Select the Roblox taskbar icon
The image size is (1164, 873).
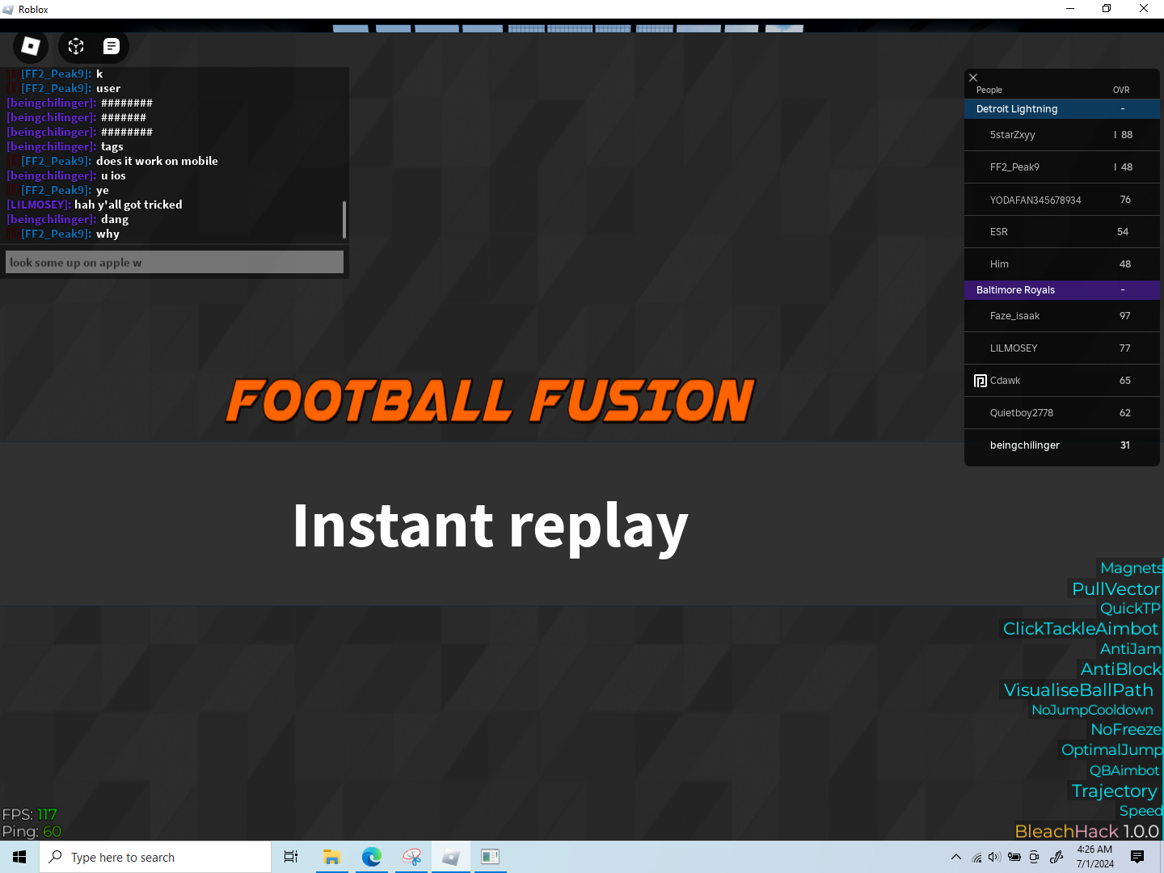pos(451,857)
